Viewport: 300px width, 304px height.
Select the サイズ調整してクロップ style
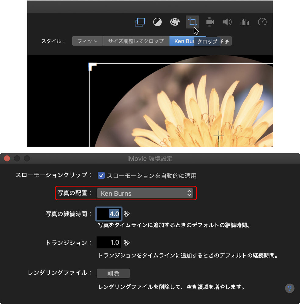point(136,41)
